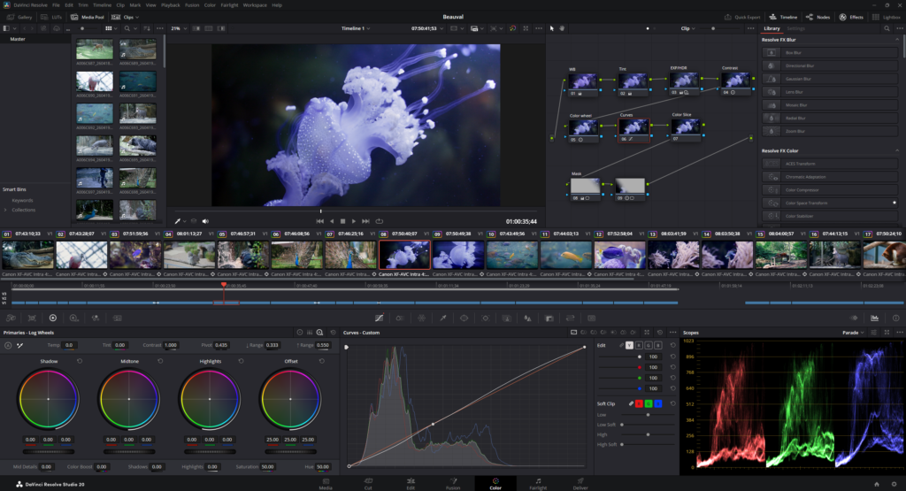Open the Timeline 1 selector dropdown

356,28
